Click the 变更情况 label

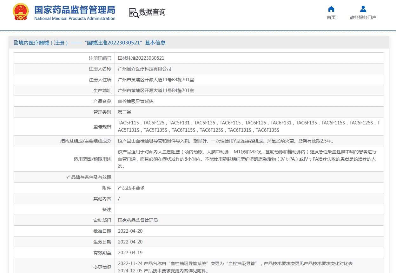[x=102, y=267]
